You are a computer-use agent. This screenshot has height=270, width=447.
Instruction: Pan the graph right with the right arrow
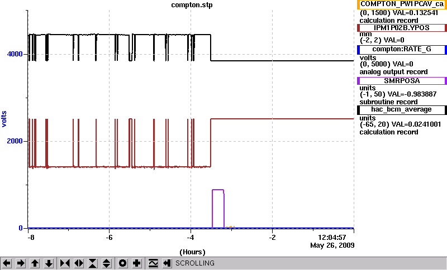pyautogui.click(x=21, y=263)
